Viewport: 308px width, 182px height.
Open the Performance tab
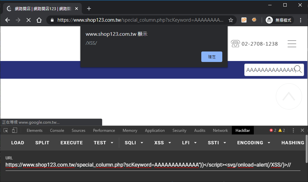click(x=104, y=131)
